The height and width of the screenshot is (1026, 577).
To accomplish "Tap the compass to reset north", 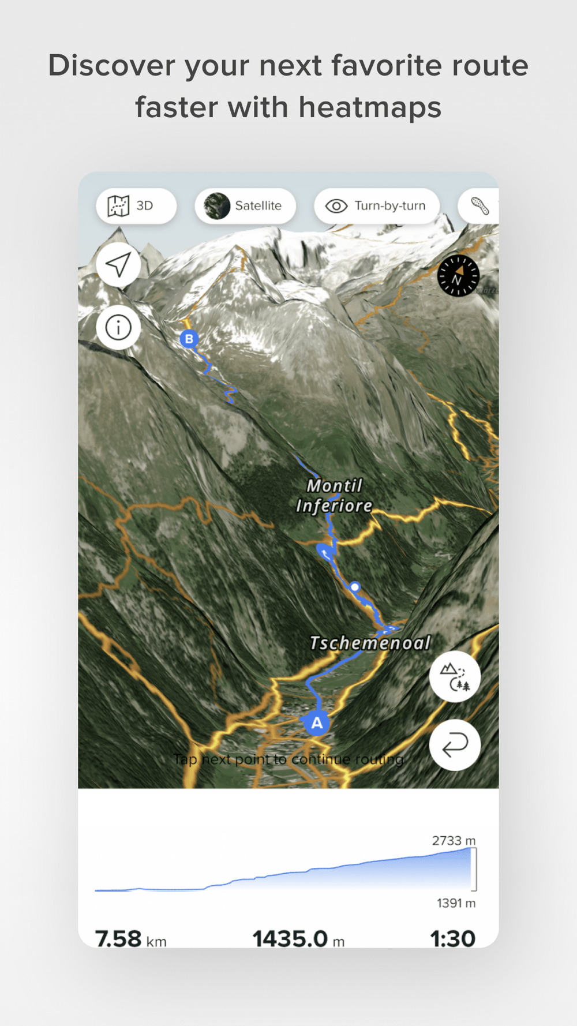I will pos(458,276).
